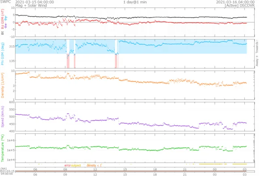
Task: Click the 12 hour tick on time axis
Action: pyautogui.click(x=95, y=170)
